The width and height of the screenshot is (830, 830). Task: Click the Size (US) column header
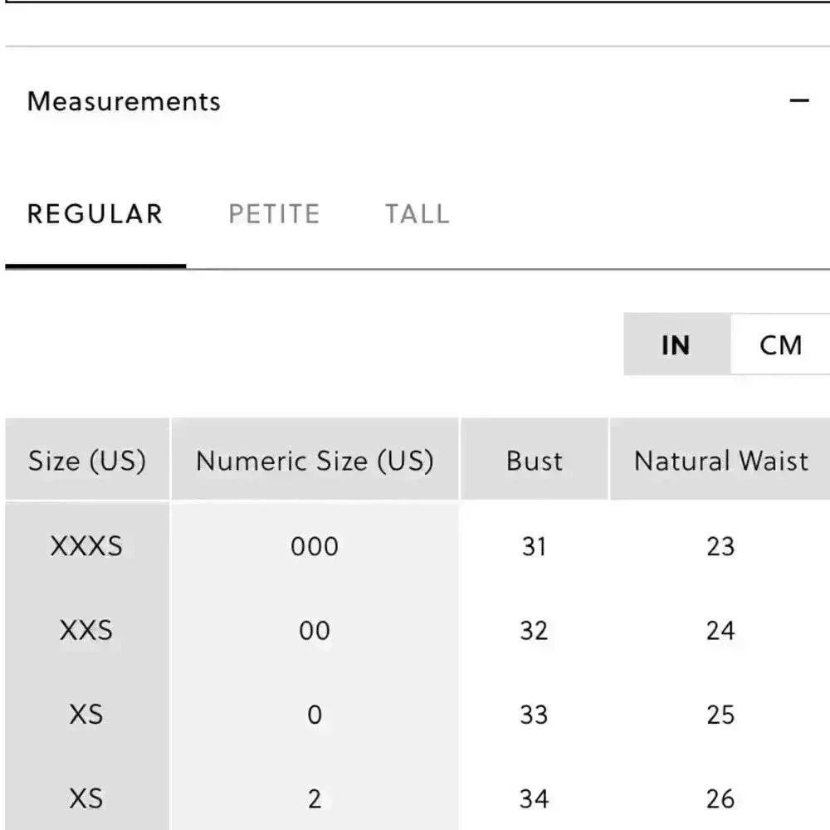(x=87, y=460)
